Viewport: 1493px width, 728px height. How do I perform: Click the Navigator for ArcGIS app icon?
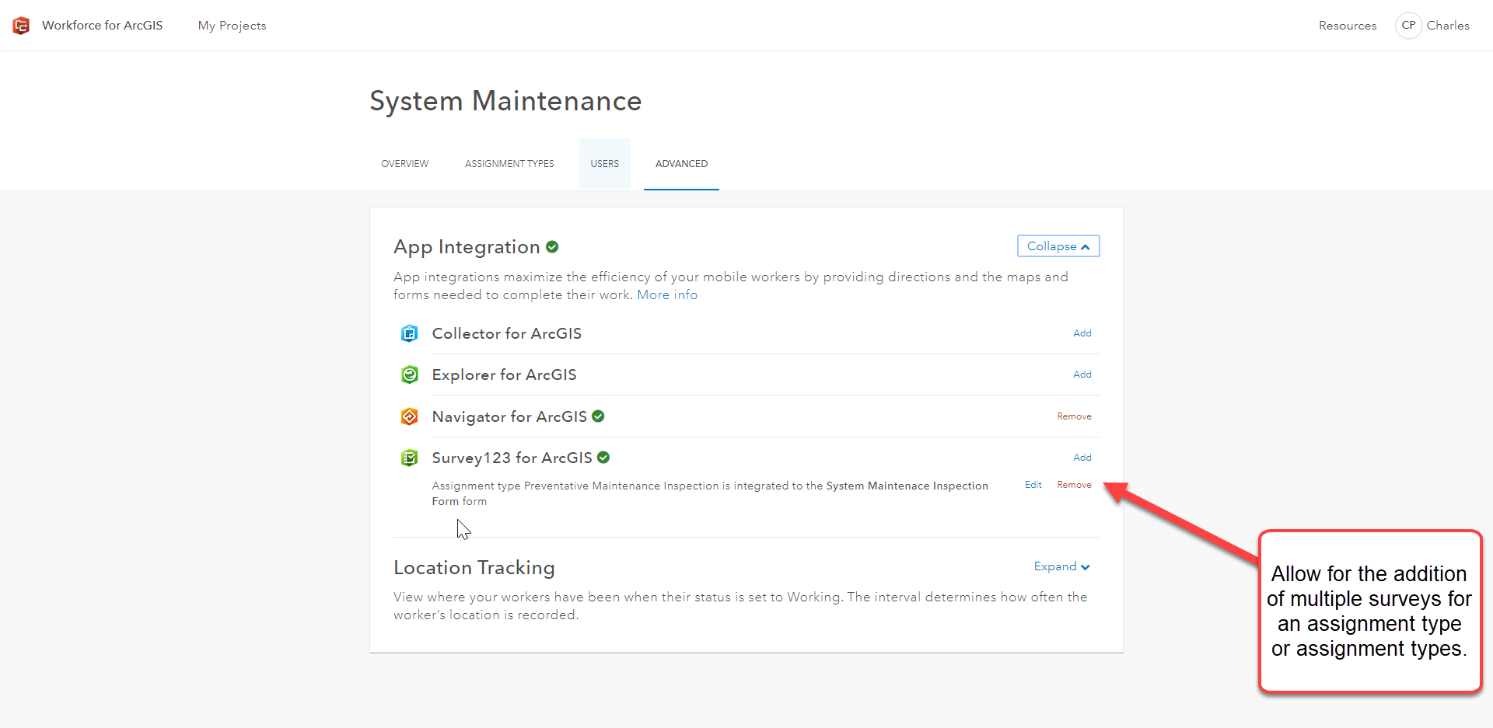(409, 416)
